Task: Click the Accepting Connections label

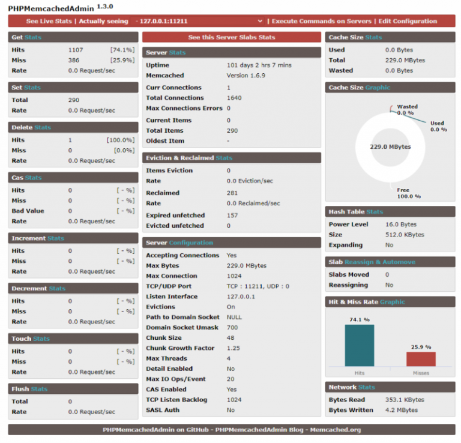Action: (x=182, y=256)
